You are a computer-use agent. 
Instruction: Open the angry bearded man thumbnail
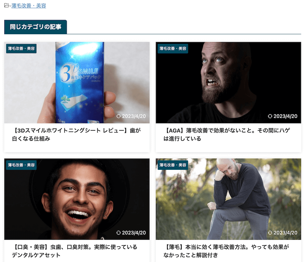pyautogui.click(x=228, y=82)
